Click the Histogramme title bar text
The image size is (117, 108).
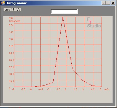click(x=16, y=3)
